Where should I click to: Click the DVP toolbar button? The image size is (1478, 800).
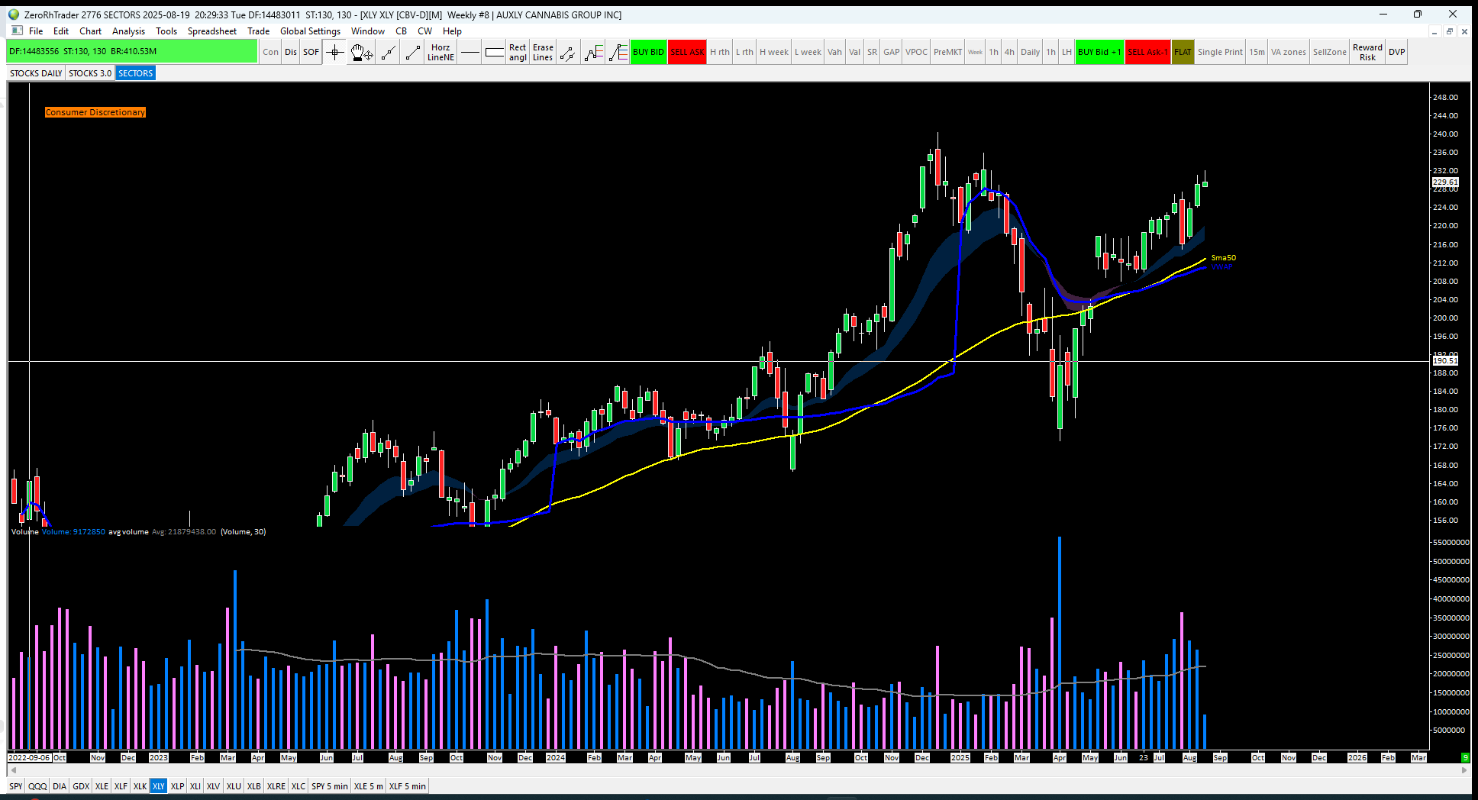[1397, 52]
